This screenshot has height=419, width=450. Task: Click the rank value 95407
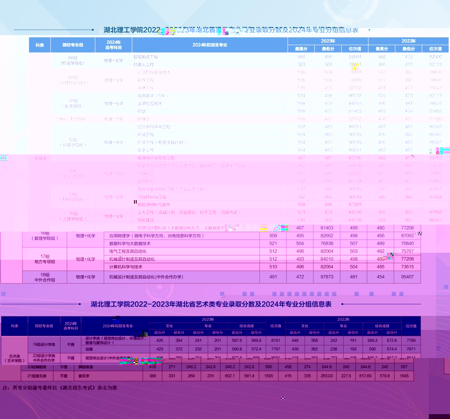407,277
